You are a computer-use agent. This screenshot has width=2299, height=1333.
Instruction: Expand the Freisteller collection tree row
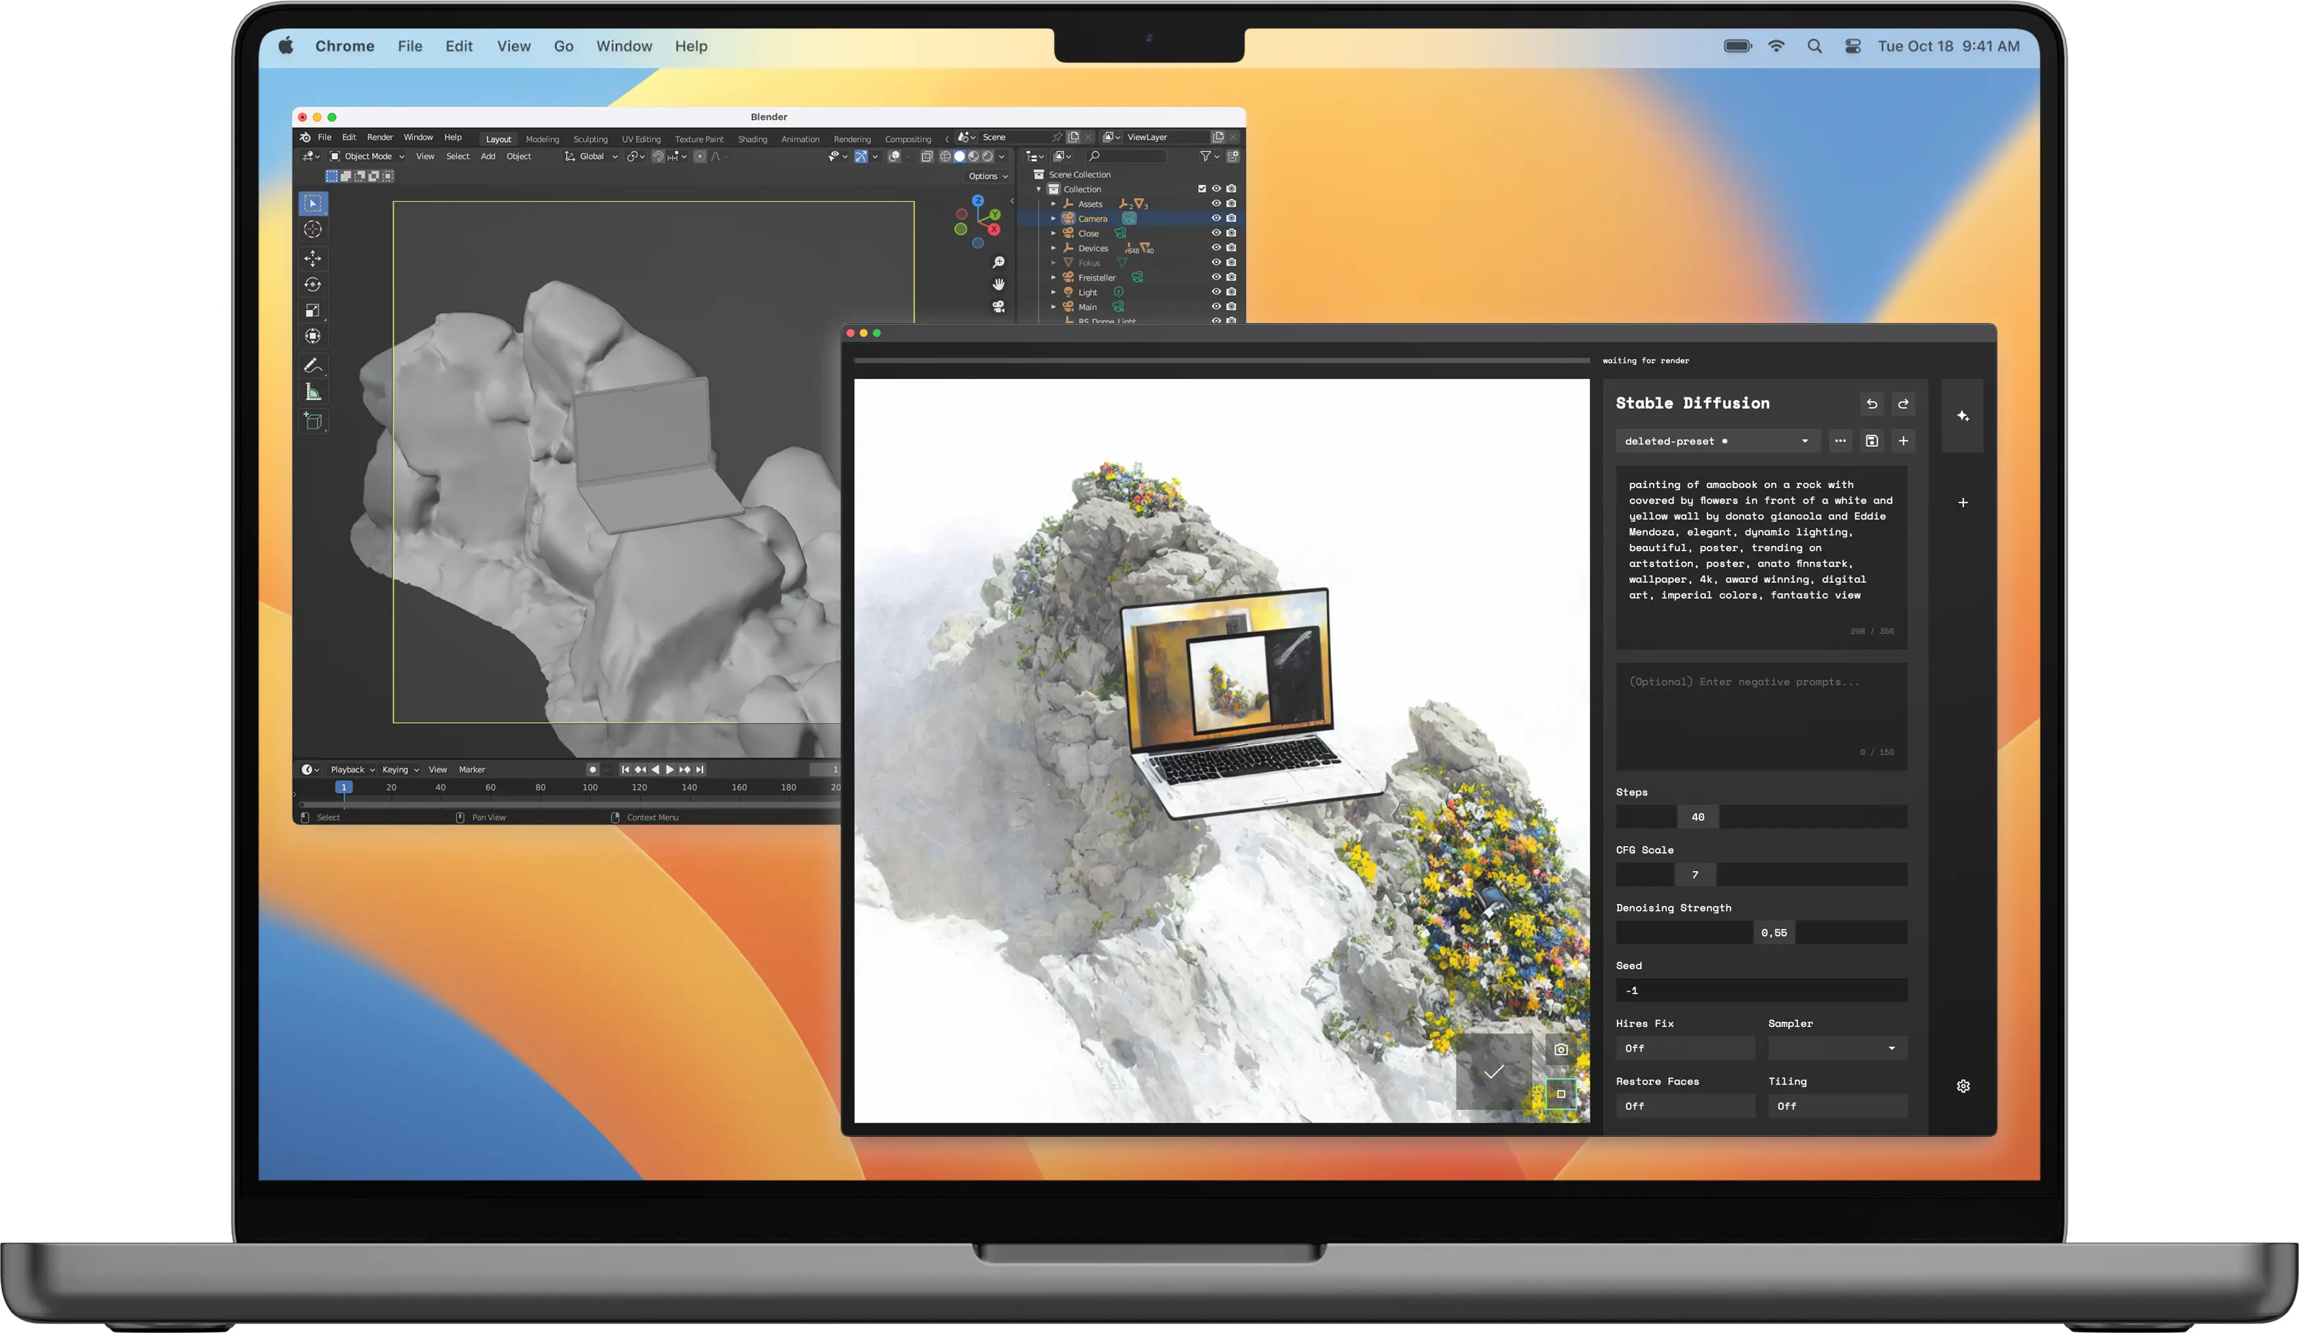pos(1053,277)
